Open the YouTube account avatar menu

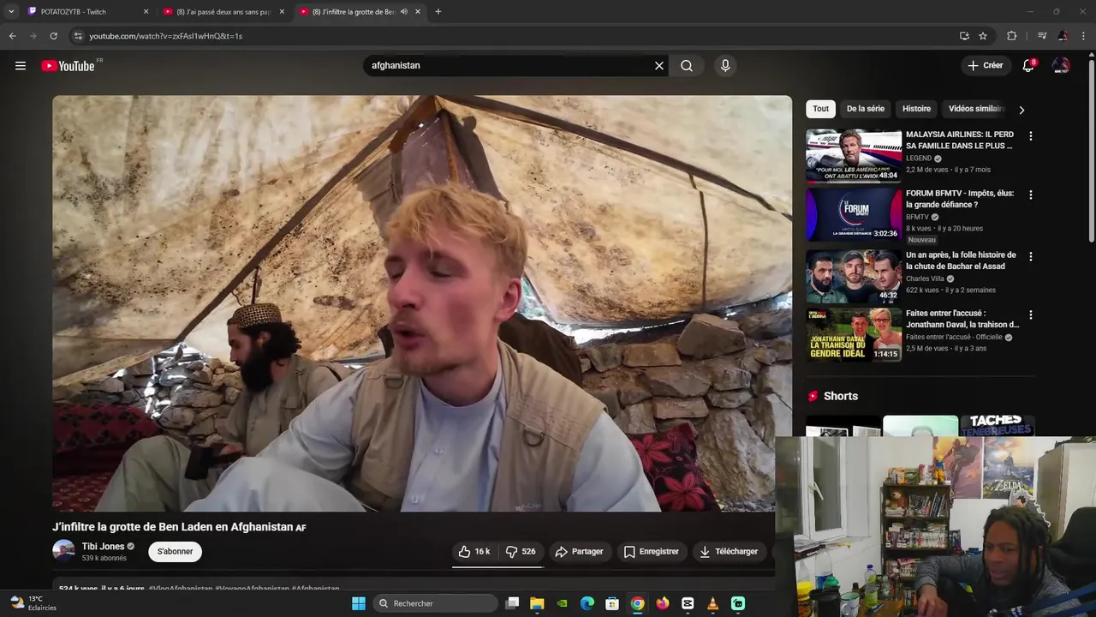pos(1061,66)
